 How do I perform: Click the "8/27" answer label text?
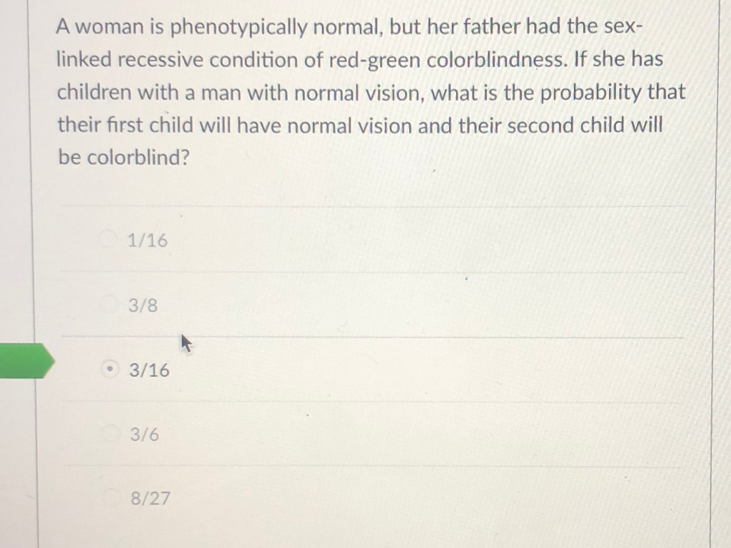pyautogui.click(x=151, y=499)
